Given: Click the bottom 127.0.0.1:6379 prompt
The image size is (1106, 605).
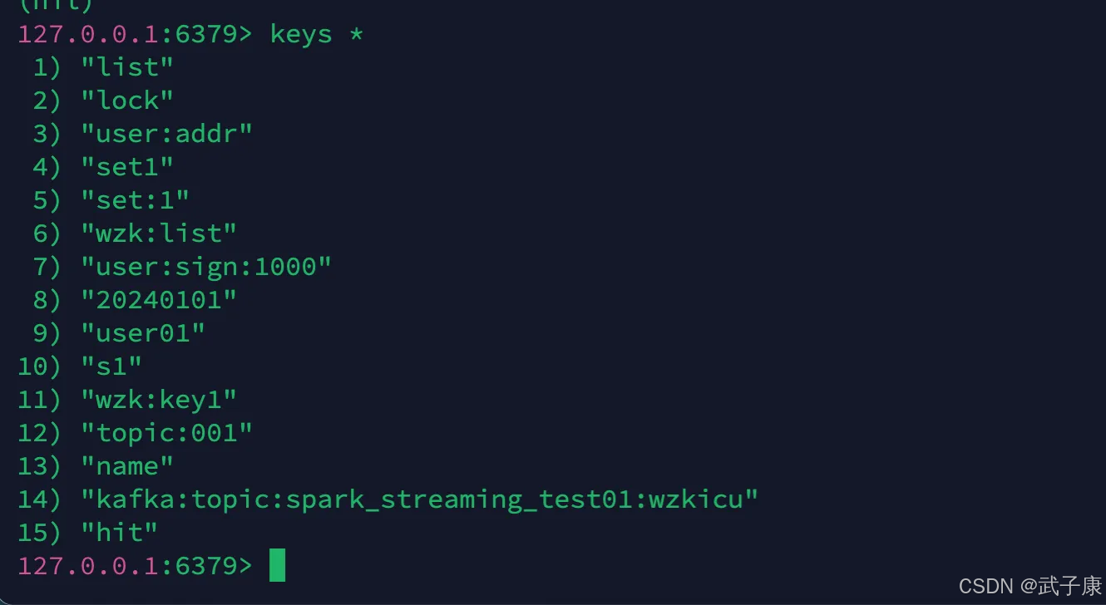Looking at the screenshot, I should pos(135,566).
